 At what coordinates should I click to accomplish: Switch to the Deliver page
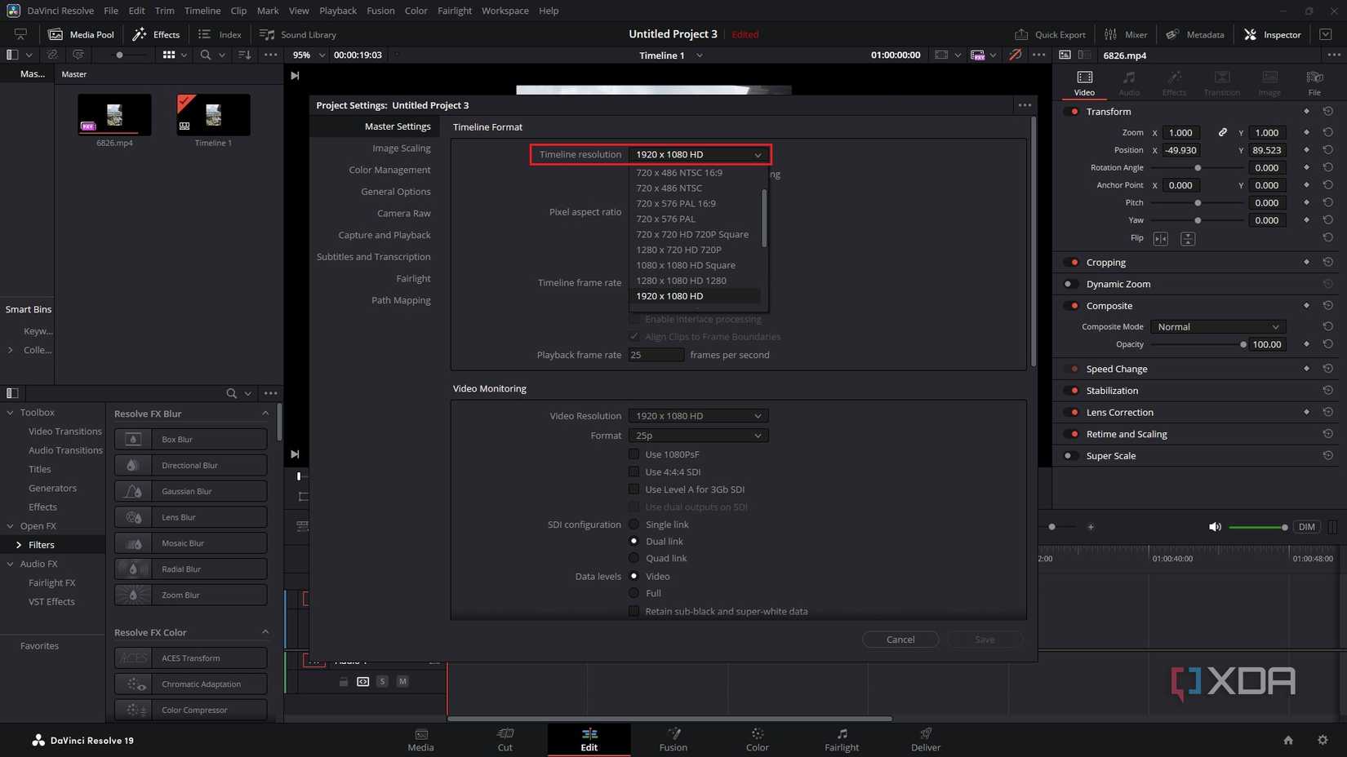(x=925, y=740)
